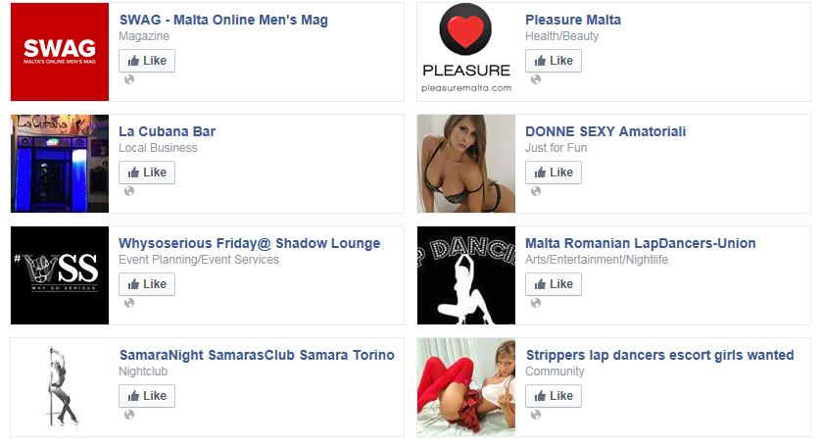
Task: Like SamaraNight SamarasClub Samara Torino
Action: coord(147,396)
